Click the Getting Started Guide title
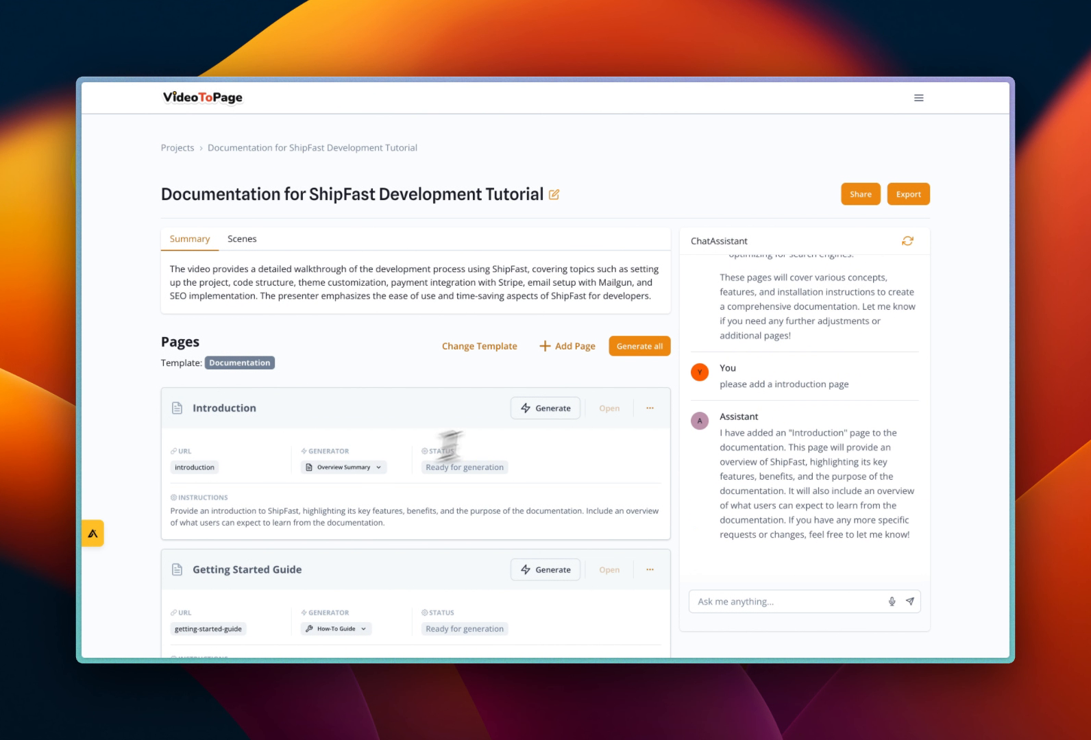Screen dimensions: 1091x740 (247, 570)
